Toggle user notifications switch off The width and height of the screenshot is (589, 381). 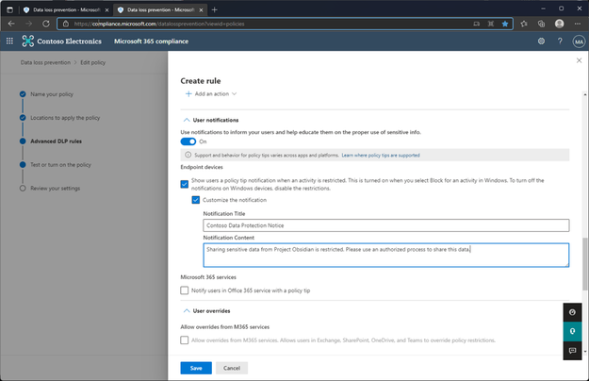click(x=188, y=141)
